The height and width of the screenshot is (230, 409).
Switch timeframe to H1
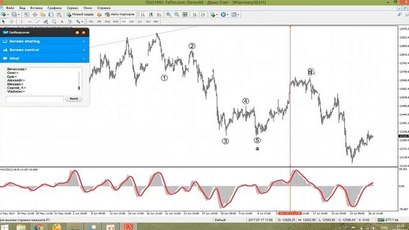tap(123, 22)
